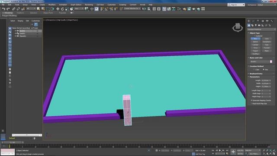Click the Redo arrow in the main toolbar
The image size is (277, 156).
(8, 9)
